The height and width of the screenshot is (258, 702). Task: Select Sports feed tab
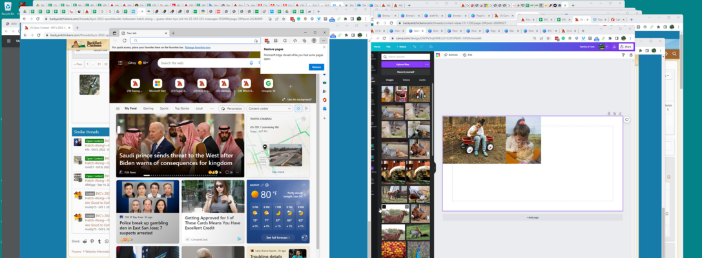pos(164,108)
